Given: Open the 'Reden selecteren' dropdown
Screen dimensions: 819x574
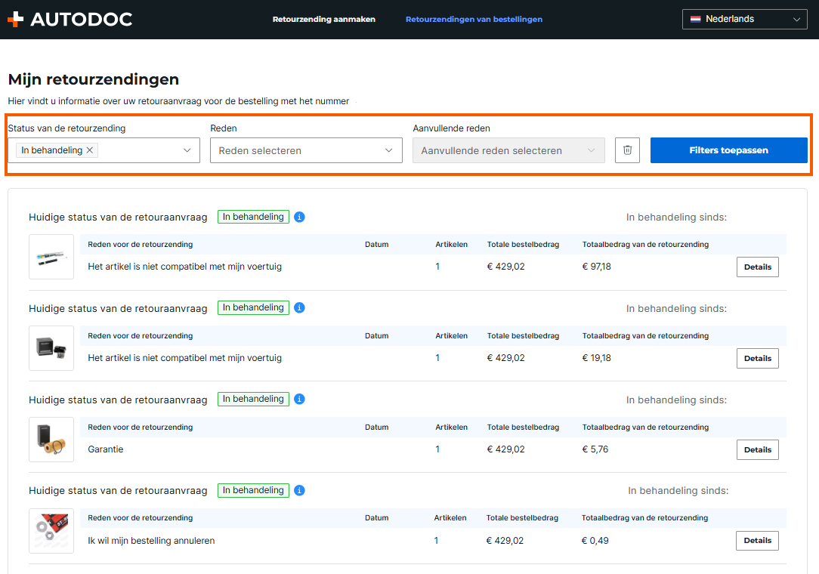Looking at the screenshot, I should click(306, 150).
